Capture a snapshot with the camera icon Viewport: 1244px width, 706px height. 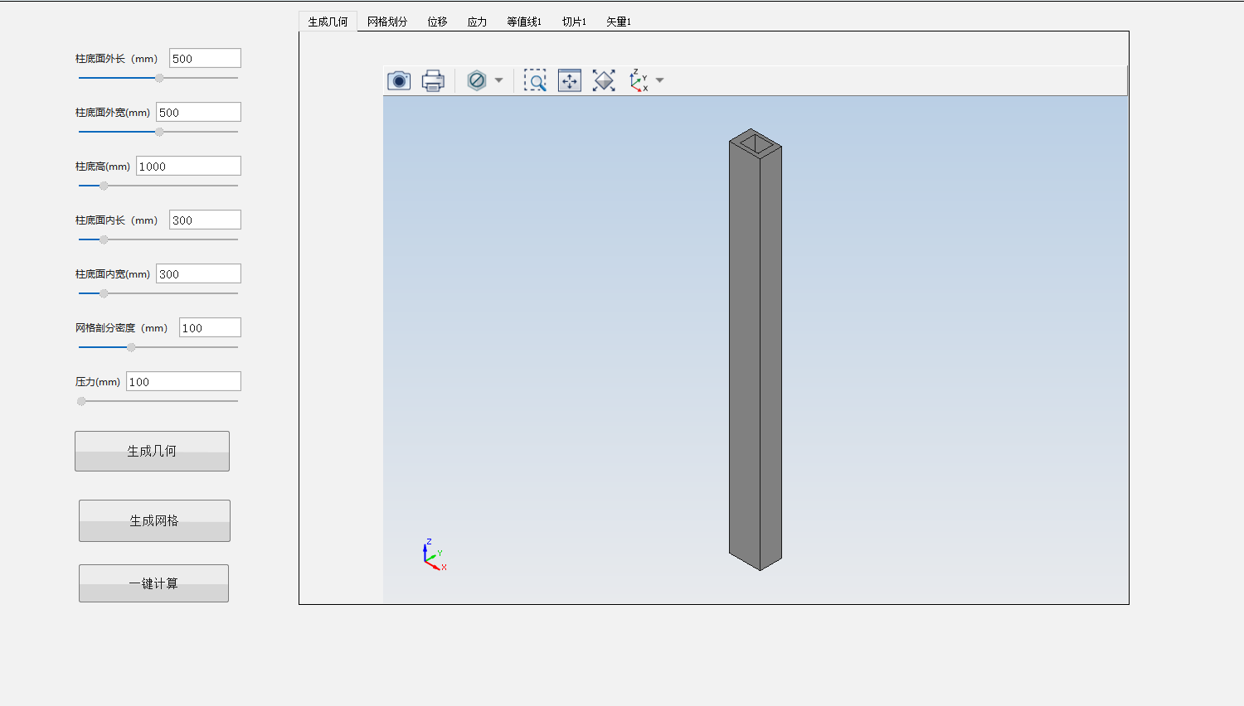coord(399,80)
